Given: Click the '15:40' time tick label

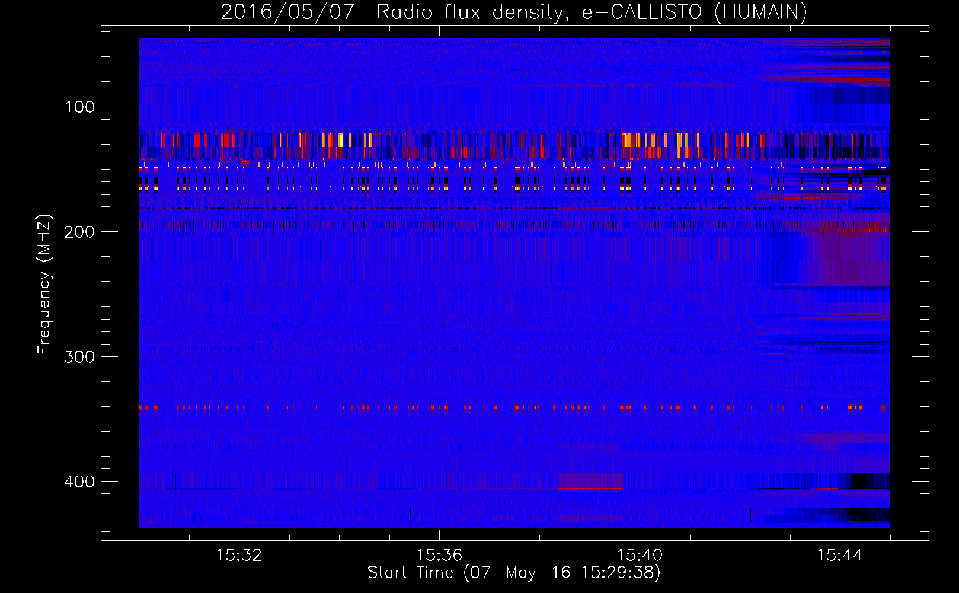Looking at the screenshot, I should (640, 555).
